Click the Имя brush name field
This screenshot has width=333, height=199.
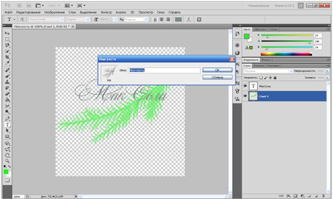pos(164,70)
